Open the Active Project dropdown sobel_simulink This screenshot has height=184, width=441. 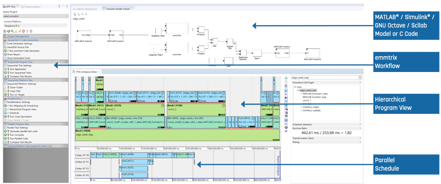coord(36,16)
